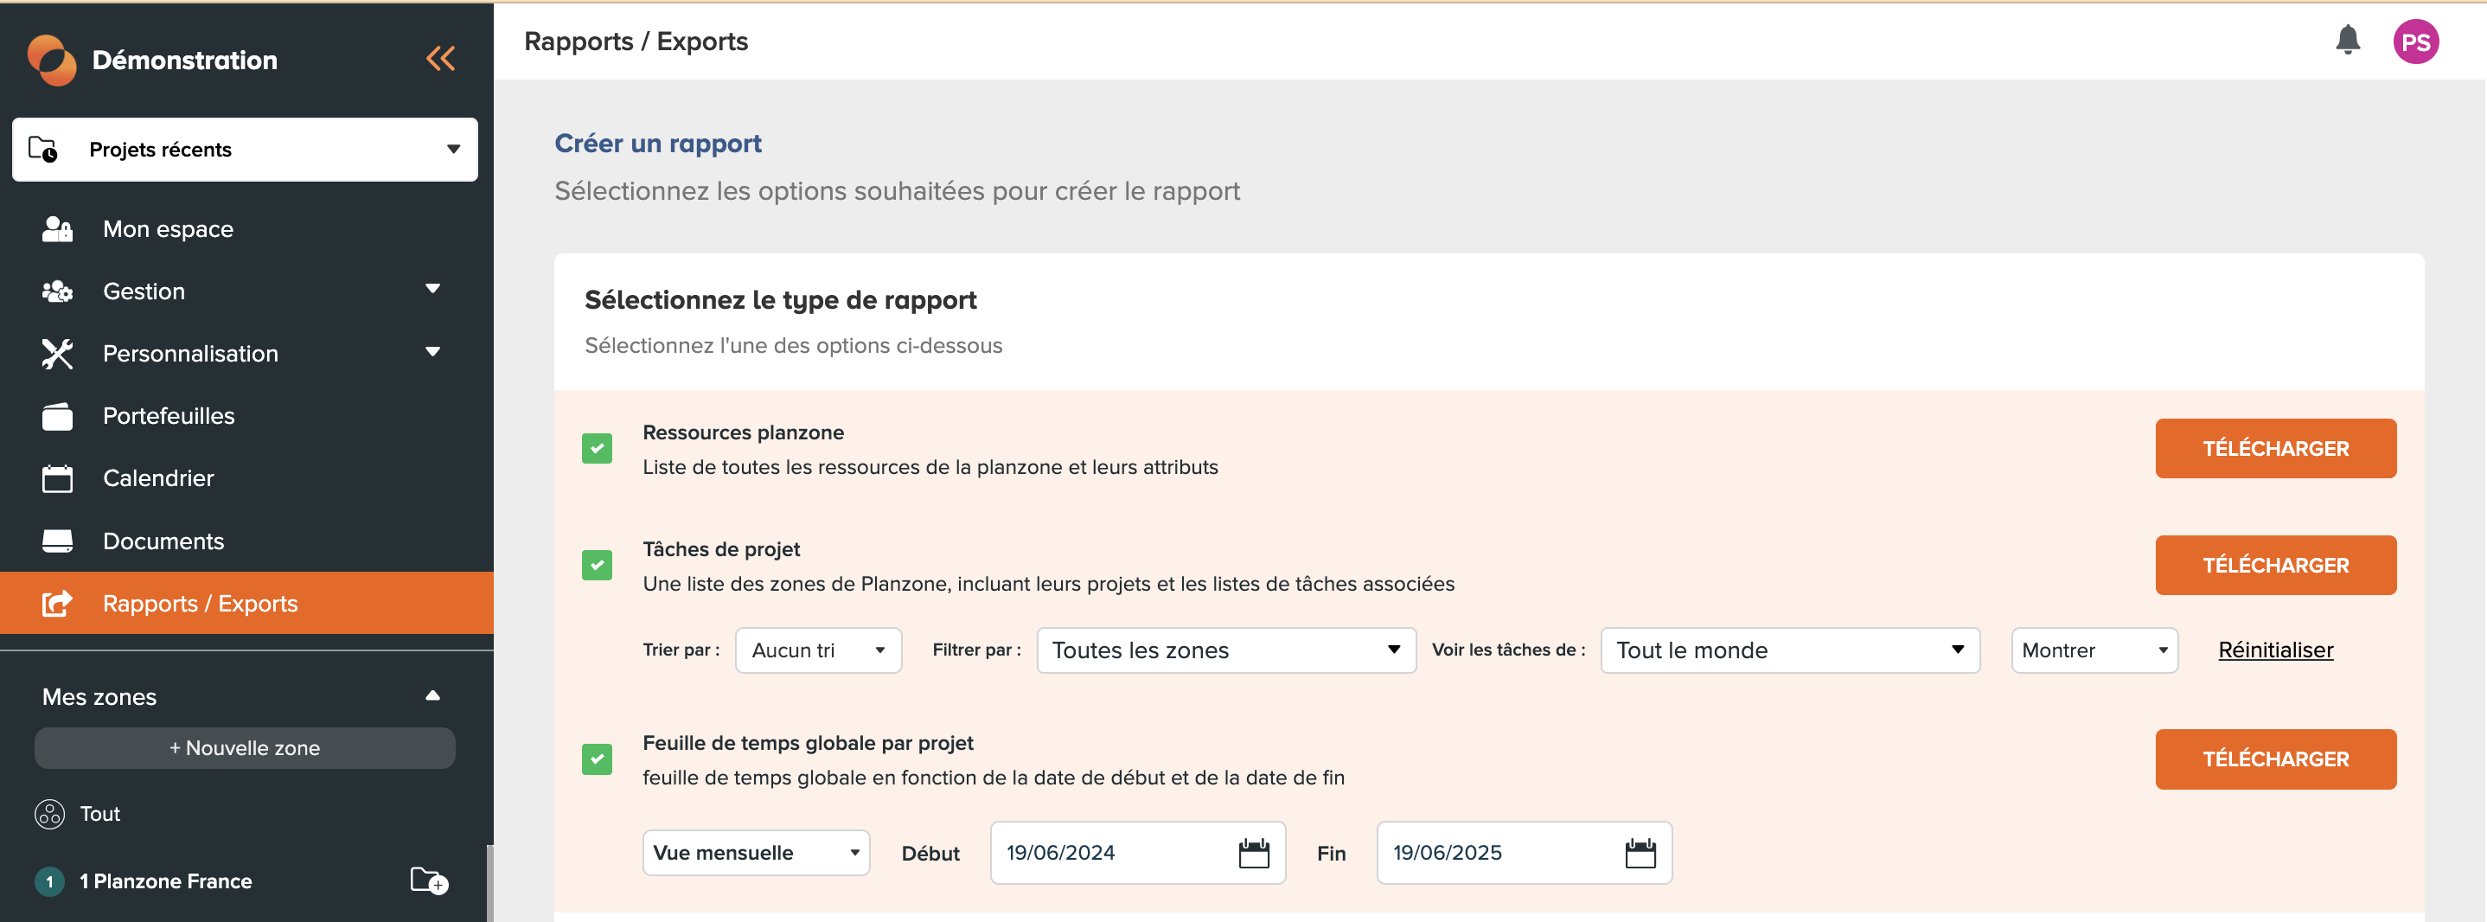The width and height of the screenshot is (2487, 922).
Task: Click the Mon espace person-lock icon
Action: coord(57,229)
